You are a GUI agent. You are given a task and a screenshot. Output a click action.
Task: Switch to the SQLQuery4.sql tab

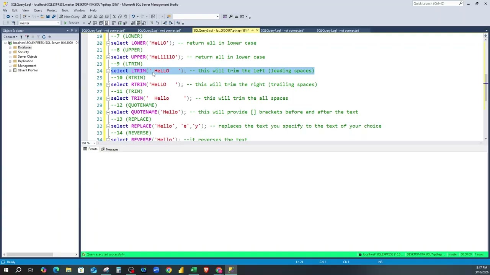283,31
